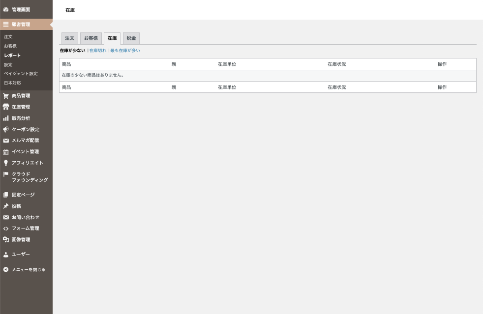Open 販売分析 bar chart icon
The image size is (483, 314).
pos(6,118)
